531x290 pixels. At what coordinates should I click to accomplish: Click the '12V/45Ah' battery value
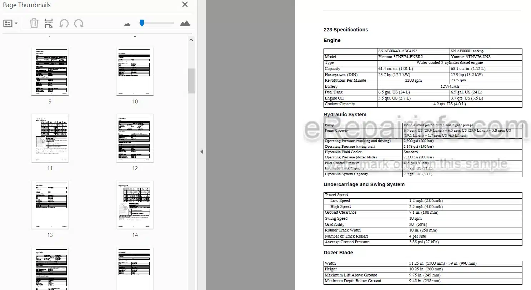[x=450, y=86]
